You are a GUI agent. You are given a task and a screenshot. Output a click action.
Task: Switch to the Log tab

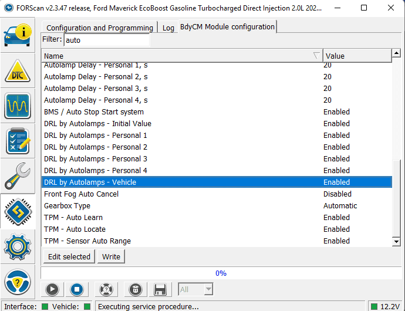point(168,28)
